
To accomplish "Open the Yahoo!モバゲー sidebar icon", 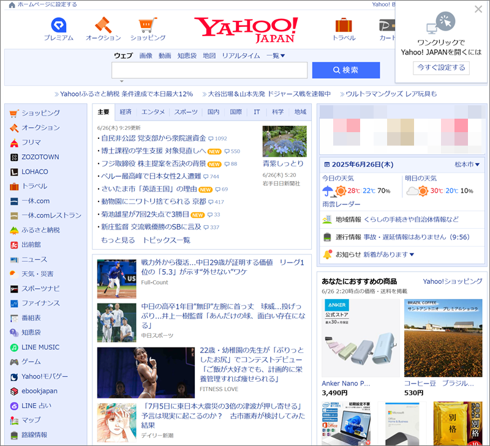I will 14,377.
